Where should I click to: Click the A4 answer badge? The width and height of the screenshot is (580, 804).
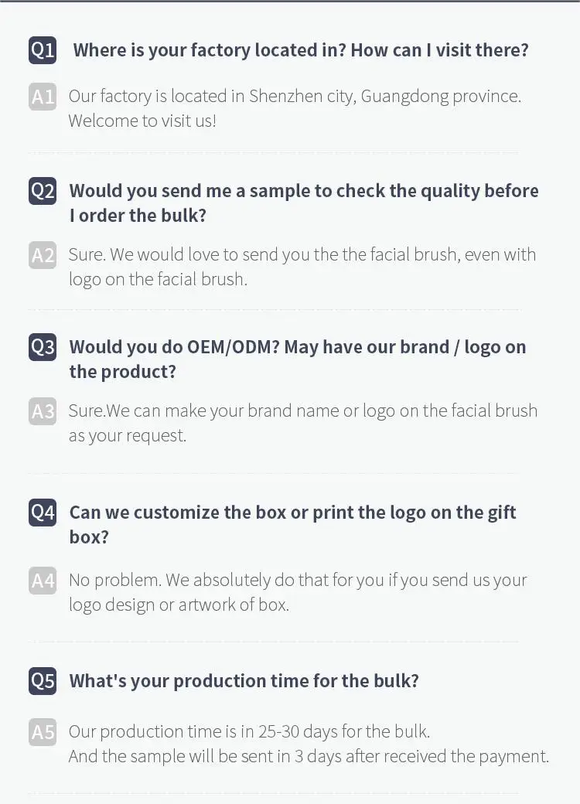pyautogui.click(x=43, y=580)
